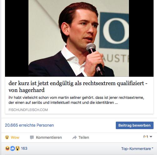The image size is (157, 155).
Task: Open the reactions count 163
Action: [x=24, y=148]
